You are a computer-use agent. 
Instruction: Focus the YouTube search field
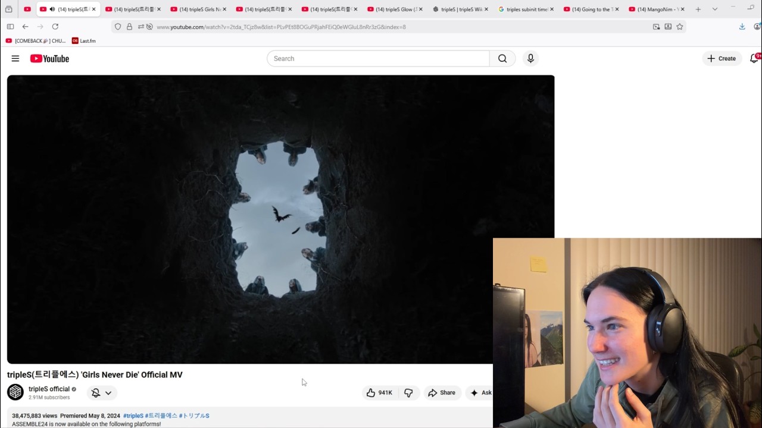pyautogui.click(x=378, y=58)
